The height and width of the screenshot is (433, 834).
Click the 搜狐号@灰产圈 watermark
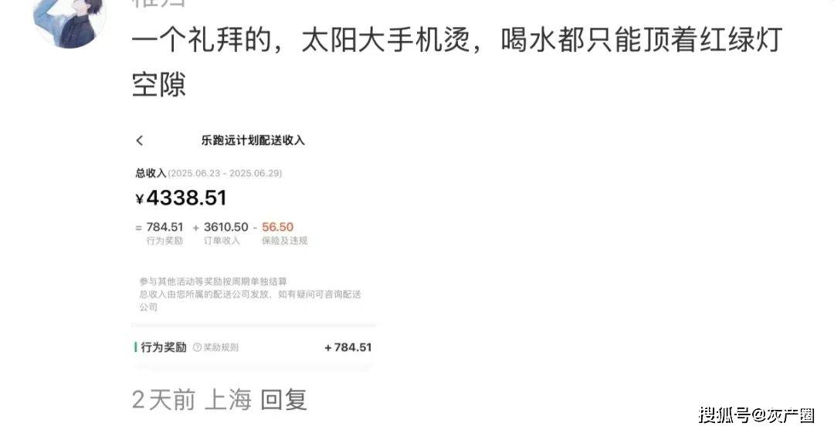click(x=756, y=415)
